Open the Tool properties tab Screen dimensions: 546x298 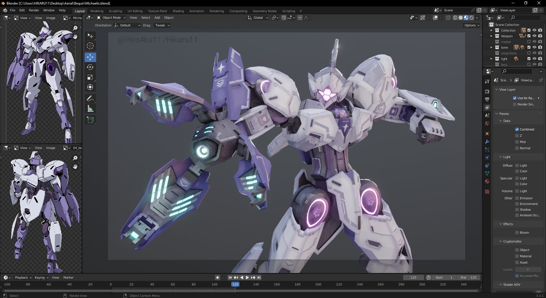[487, 81]
